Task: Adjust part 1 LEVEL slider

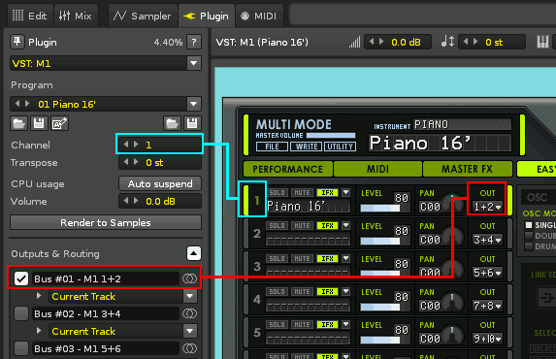Action: pos(379,208)
